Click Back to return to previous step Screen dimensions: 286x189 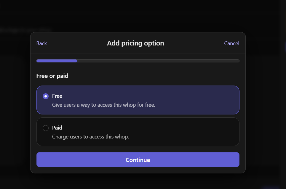[x=41, y=43]
